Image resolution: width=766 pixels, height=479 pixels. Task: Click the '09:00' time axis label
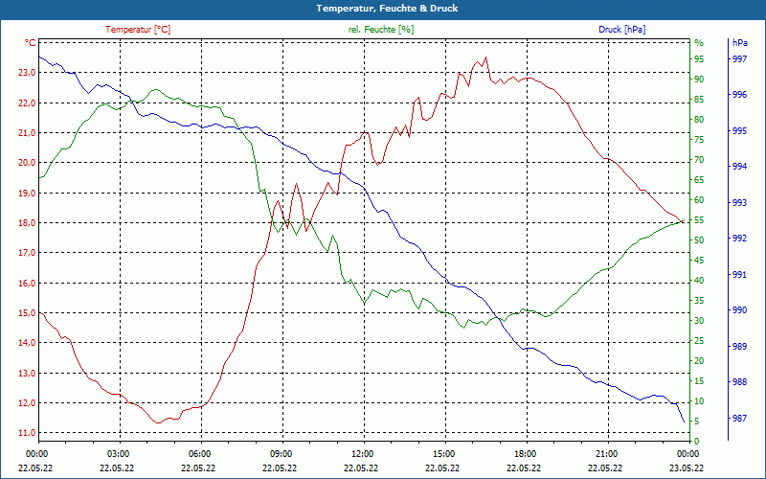pos(281,453)
